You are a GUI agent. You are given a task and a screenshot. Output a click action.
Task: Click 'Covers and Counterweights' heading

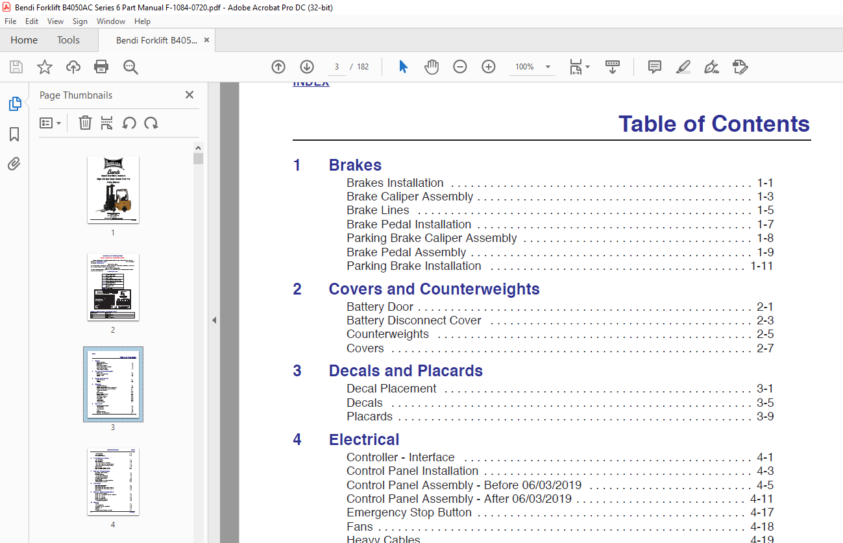point(434,289)
